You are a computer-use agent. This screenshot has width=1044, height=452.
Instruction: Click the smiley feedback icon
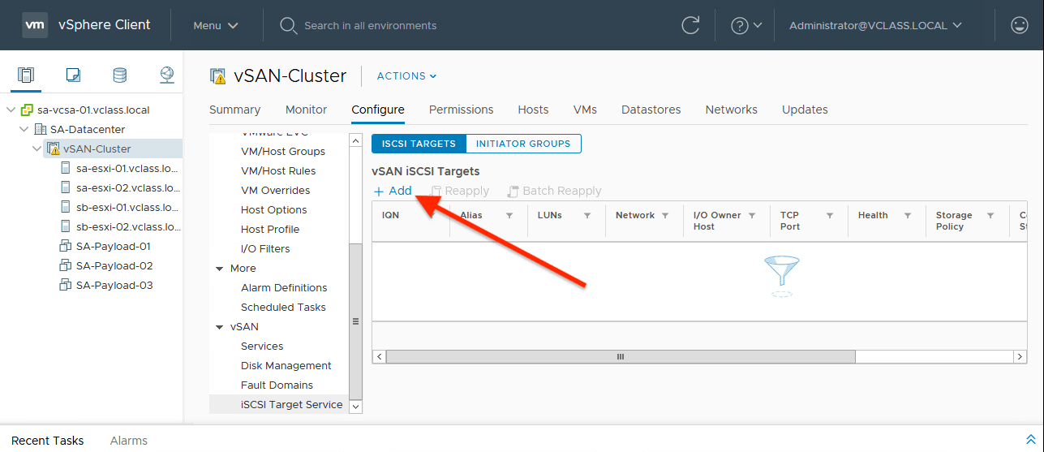1020,25
